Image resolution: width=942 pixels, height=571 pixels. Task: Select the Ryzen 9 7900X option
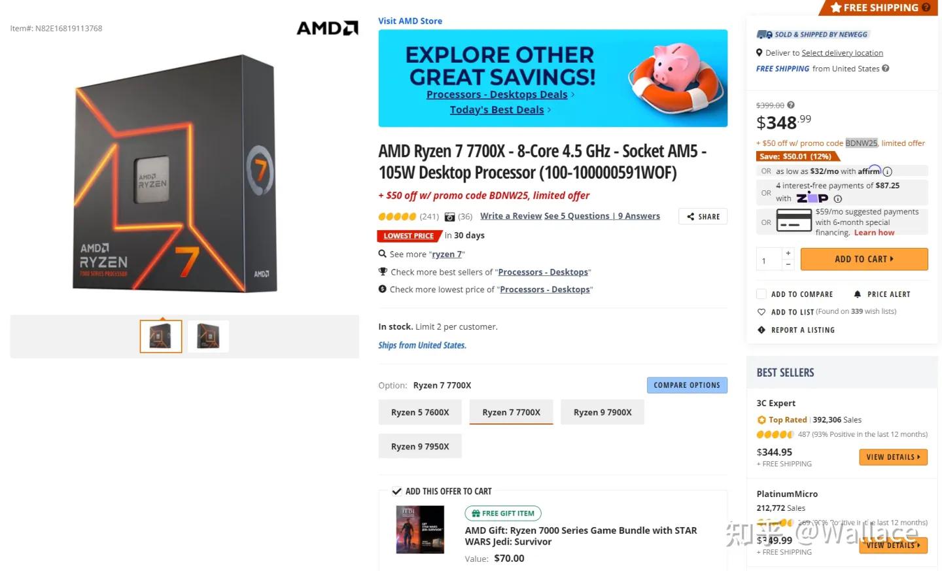coord(602,413)
